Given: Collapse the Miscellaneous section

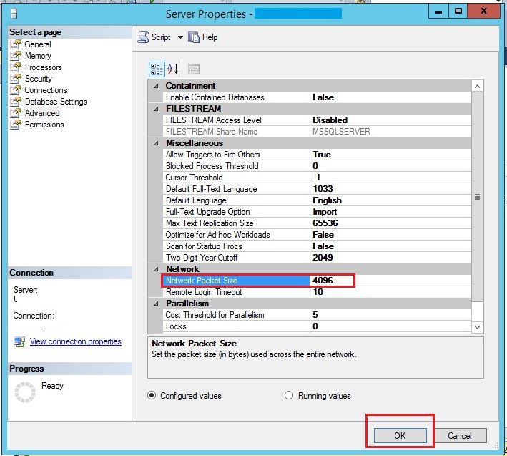Looking at the screenshot, I should [x=156, y=143].
